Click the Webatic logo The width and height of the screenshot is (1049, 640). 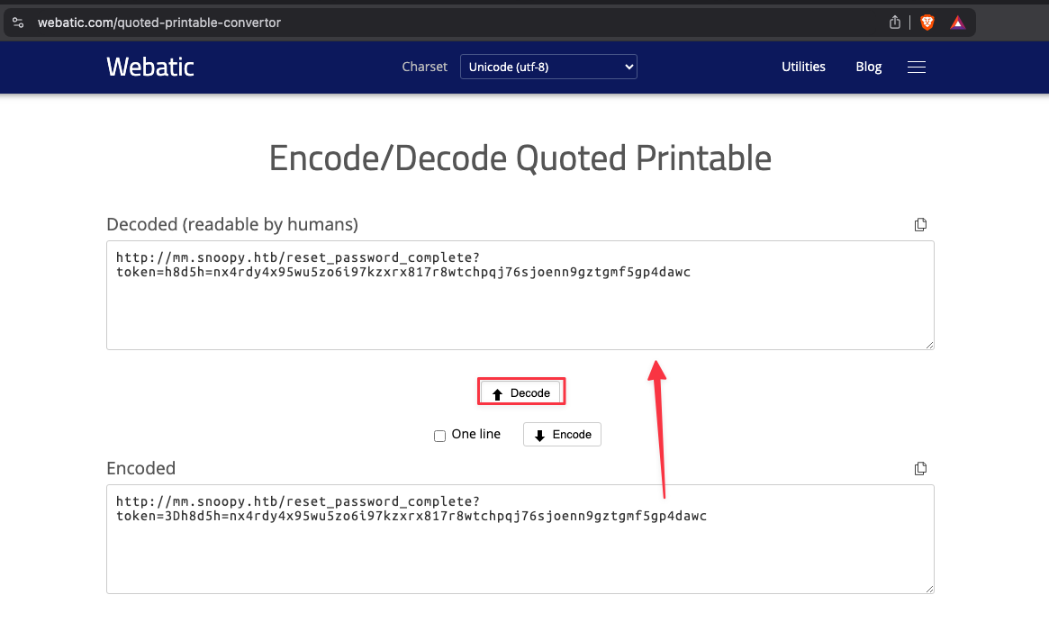coord(150,67)
